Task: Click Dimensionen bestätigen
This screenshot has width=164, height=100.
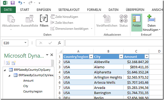Action: (70, 29)
